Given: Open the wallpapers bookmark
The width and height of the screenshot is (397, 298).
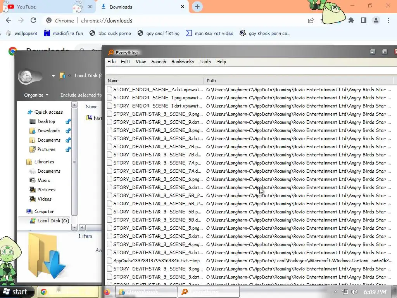Looking at the screenshot, I should 22,33.
